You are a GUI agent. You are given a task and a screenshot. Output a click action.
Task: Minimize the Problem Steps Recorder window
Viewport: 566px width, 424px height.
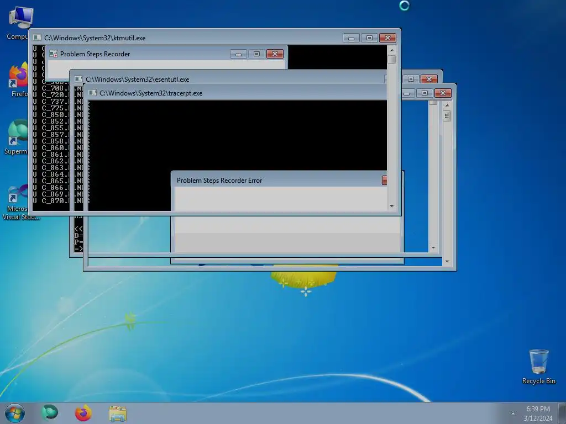[238, 54]
